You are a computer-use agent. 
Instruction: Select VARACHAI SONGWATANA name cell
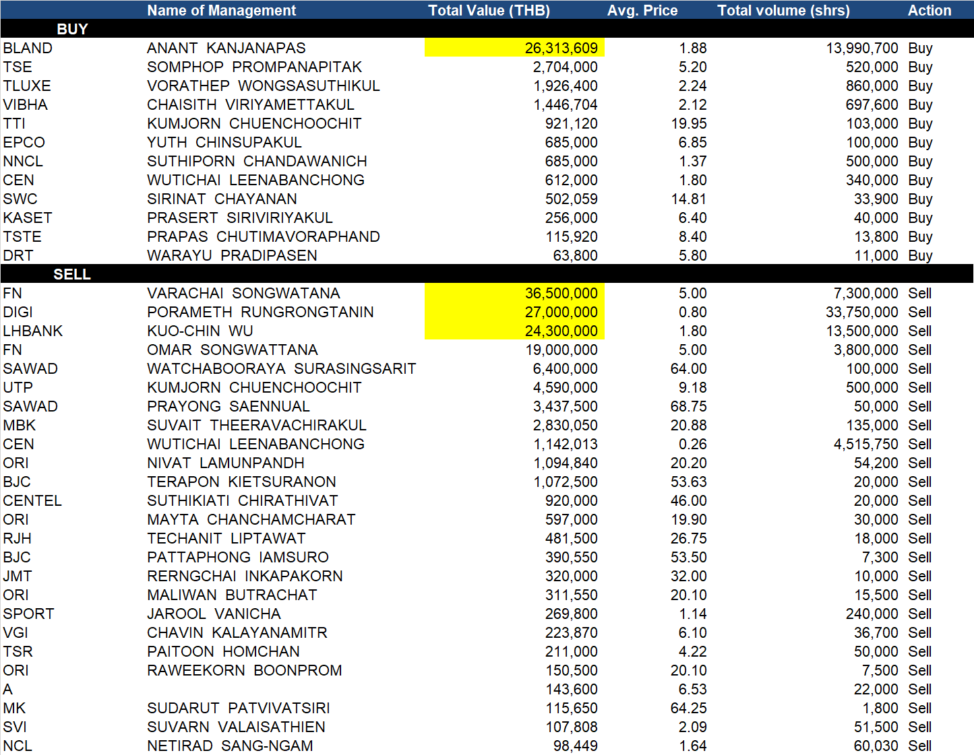tap(244, 293)
